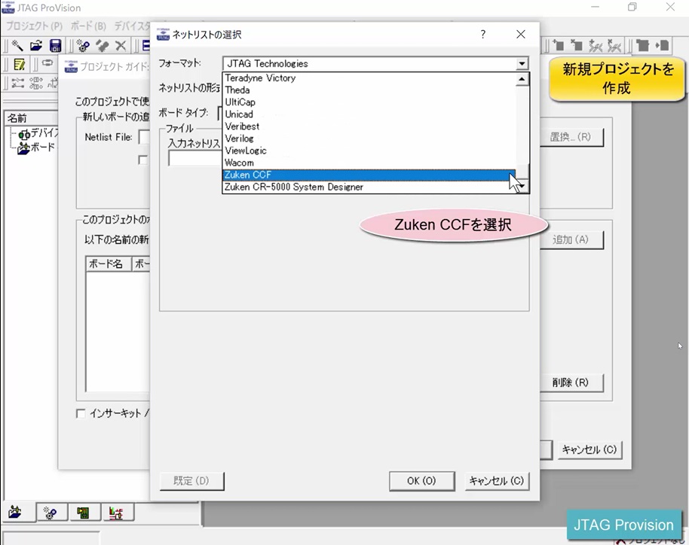Click the 置換 (R) replace button
Image resolution: width=689 pixels, height=545 pixels.
(x=571, y=137)
